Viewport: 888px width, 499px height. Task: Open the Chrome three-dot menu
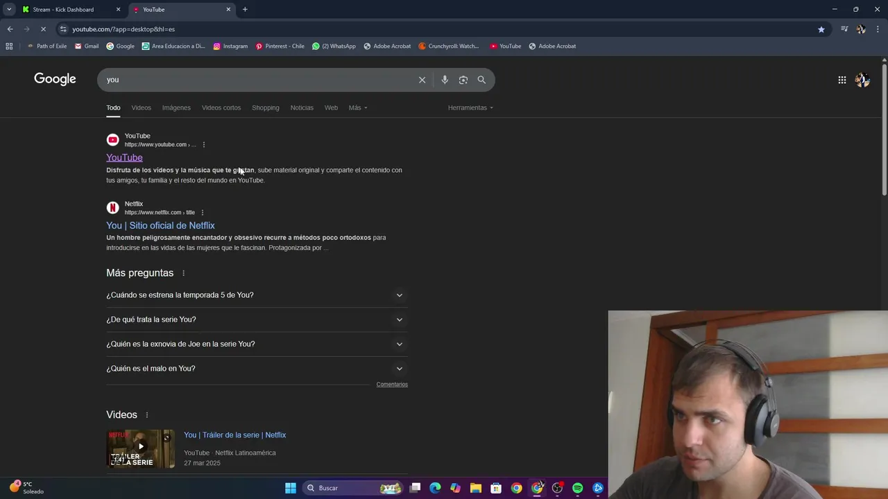point(878,29)
